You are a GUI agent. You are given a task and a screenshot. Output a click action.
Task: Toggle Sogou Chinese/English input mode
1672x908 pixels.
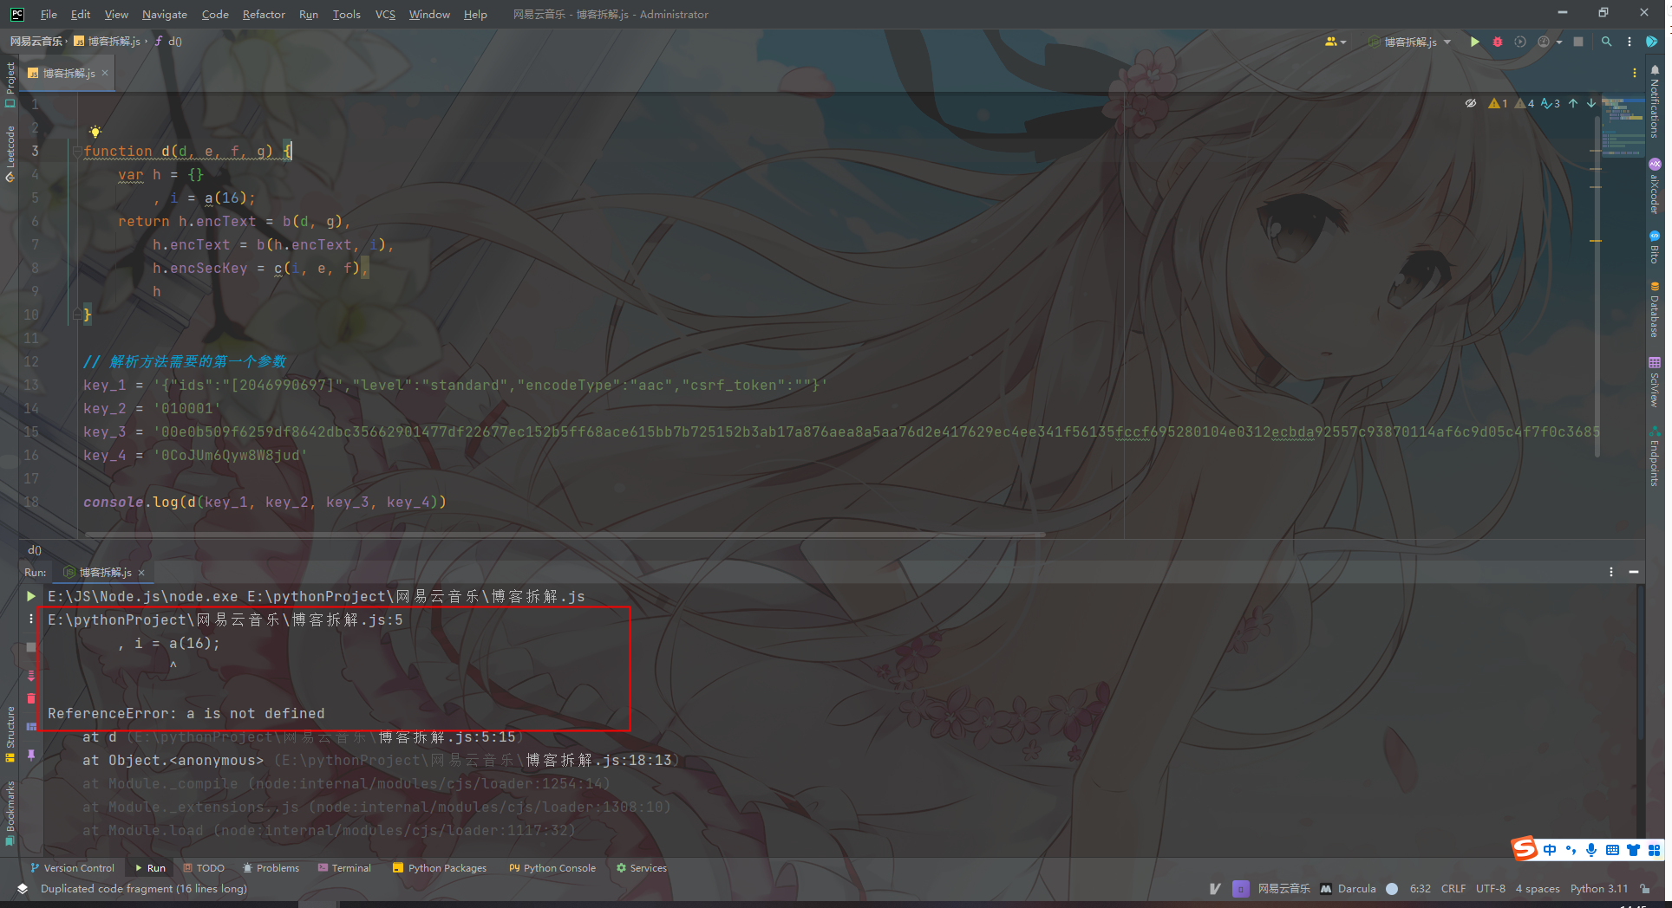(1550, 850)
